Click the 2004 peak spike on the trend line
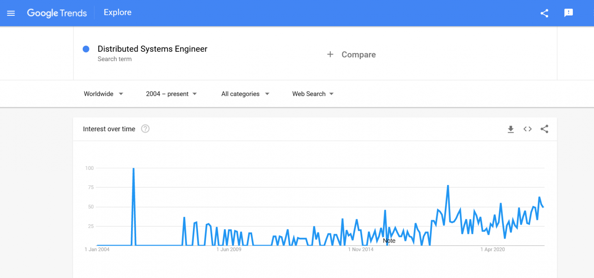The height and width of the screenshot is (278, 594). [133, 169]
